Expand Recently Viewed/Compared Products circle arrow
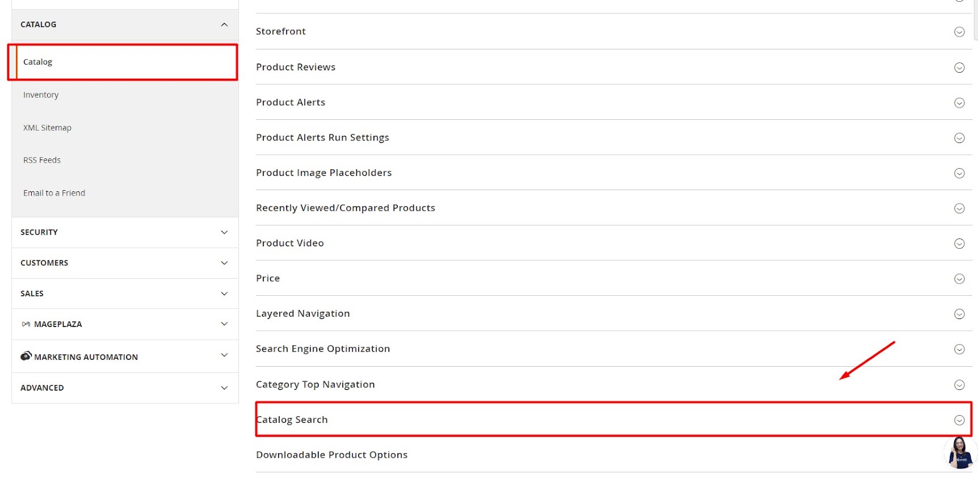Viewport: 978px width, 478px height. point(960,208)
